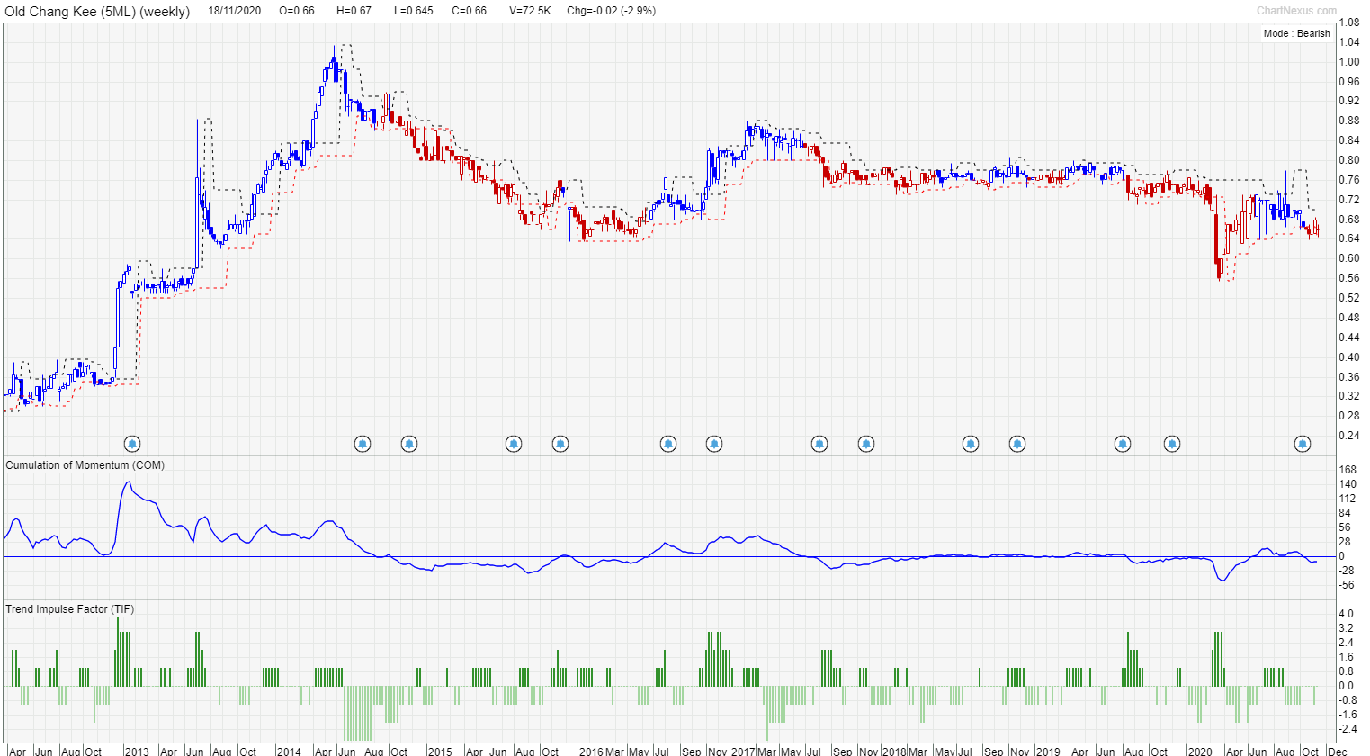The image size is (1370, 756).
Task: Click the 2017 year label on time axis
Action: (742, 751)
